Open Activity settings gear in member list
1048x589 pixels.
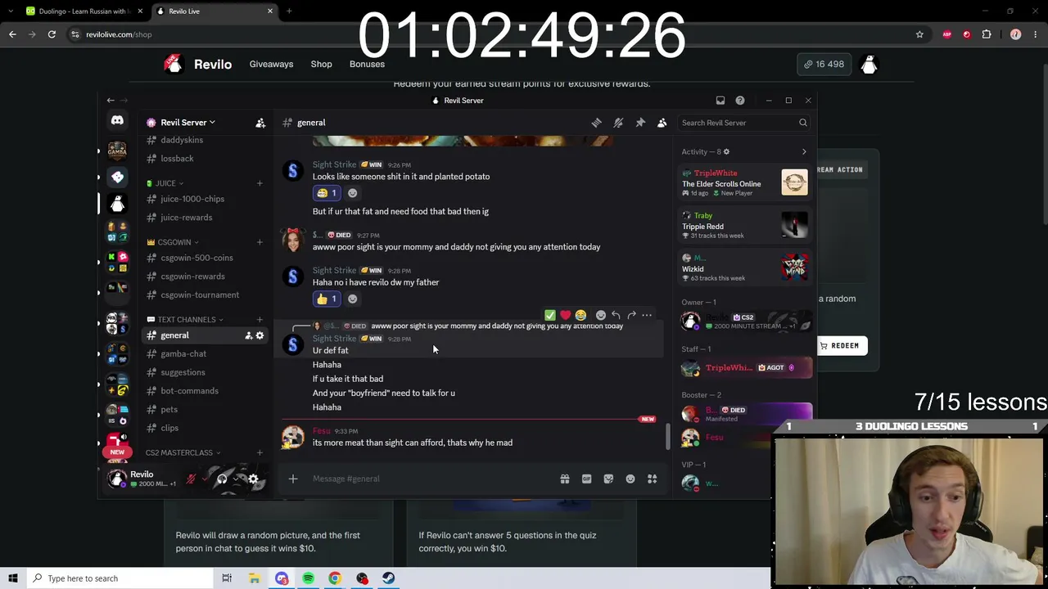(726, 151)
